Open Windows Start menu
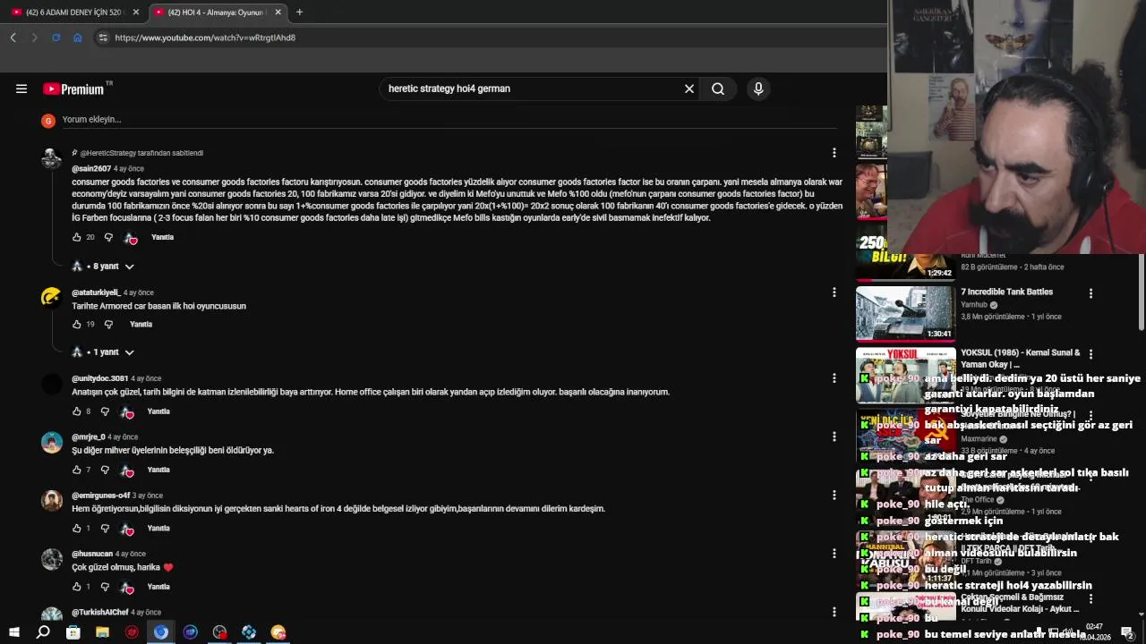Screen dimensions: 1146x644 pos(13,632)
